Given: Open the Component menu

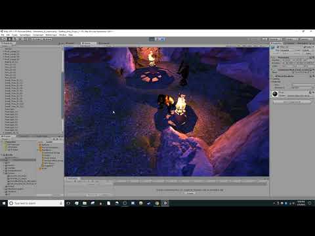Looking at the screenshot, I should pyautogui.click(x=38, y=35).
